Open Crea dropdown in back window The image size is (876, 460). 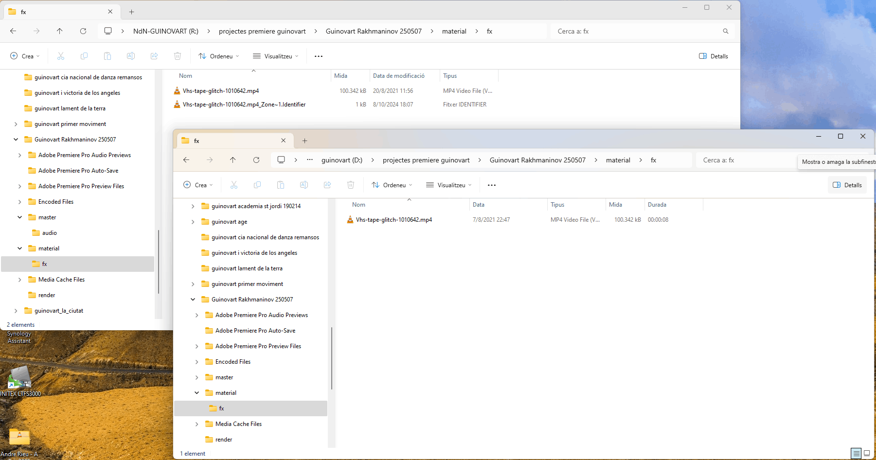pyautogui.click(x=25, y=56)
